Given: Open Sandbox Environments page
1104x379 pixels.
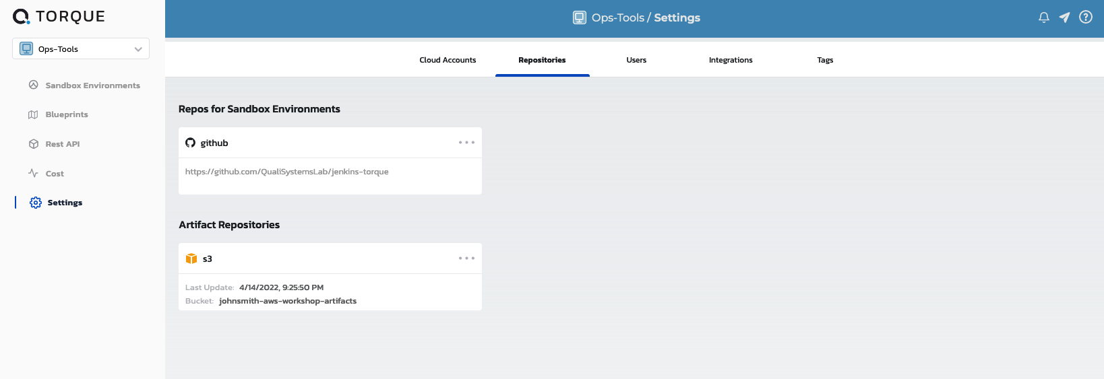Looking at the screenshot, I should [x=92, y=85].
